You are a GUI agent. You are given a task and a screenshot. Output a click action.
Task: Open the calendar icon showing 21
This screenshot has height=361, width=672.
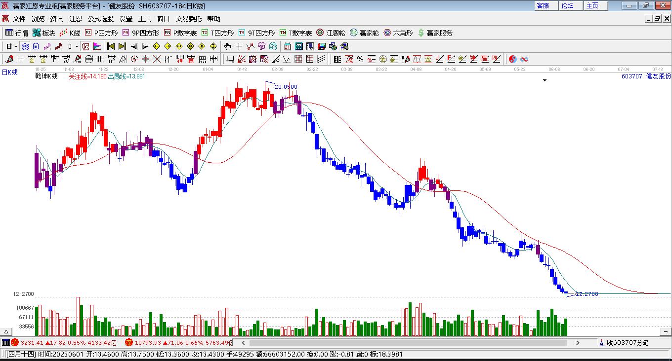288,46
